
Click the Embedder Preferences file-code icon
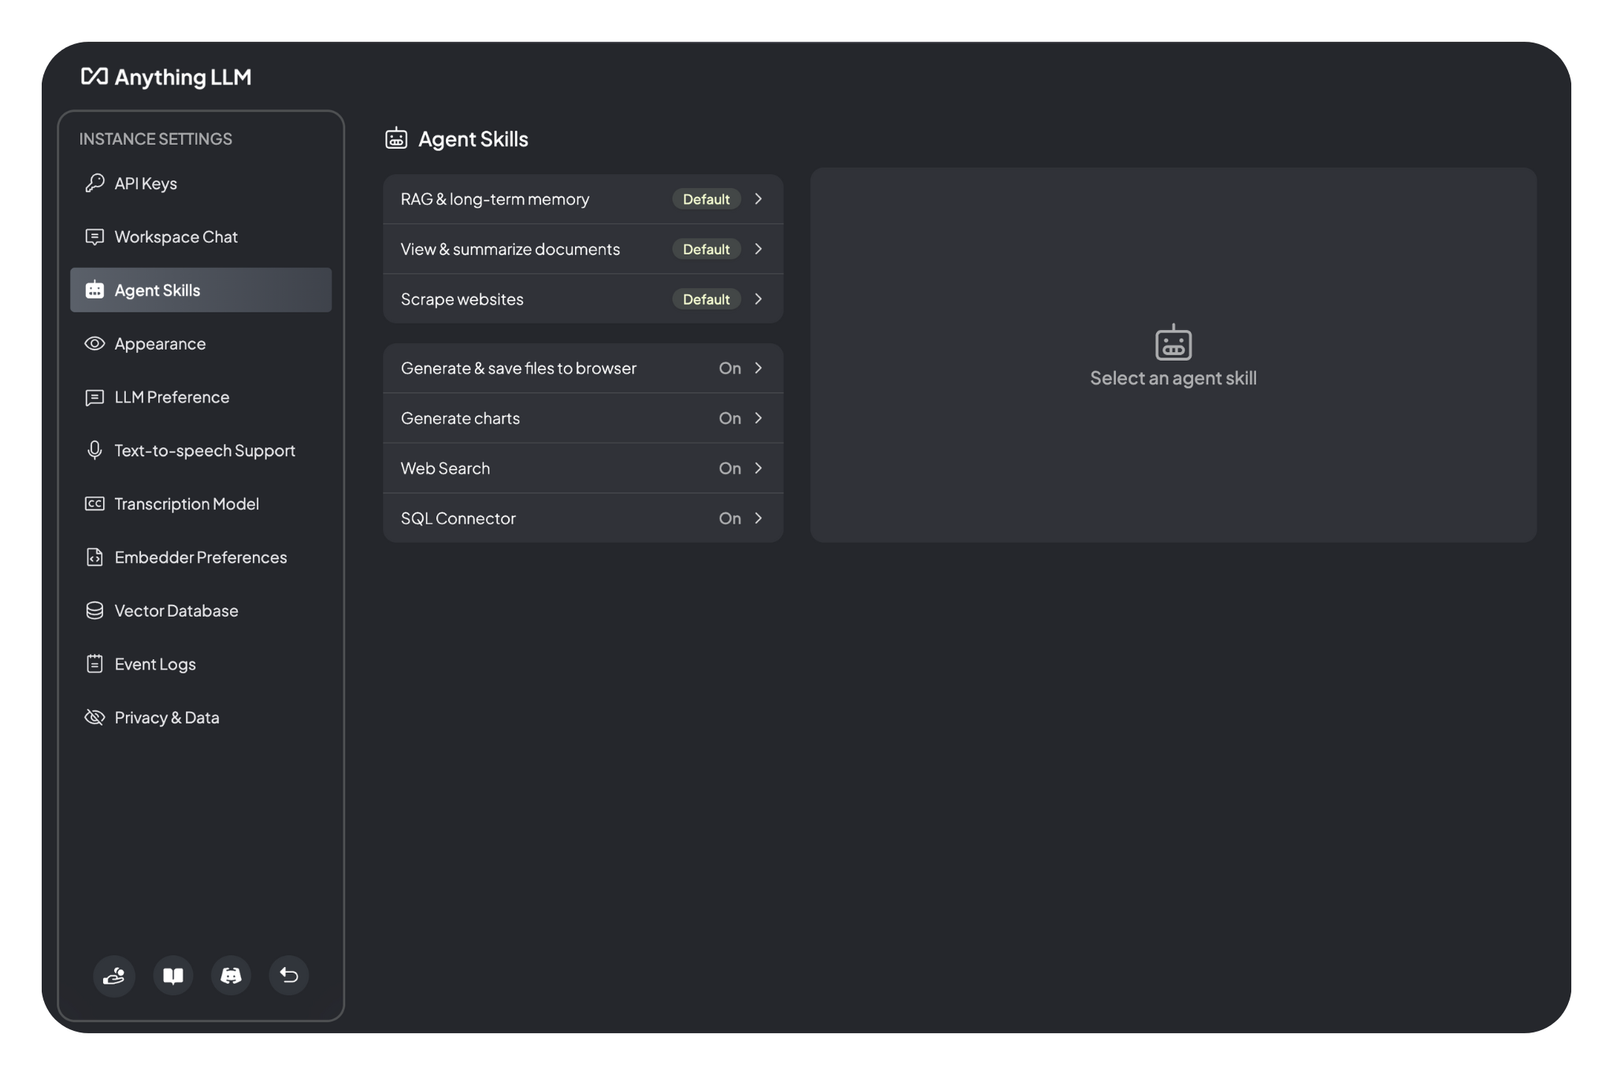[x=95, y=557]
